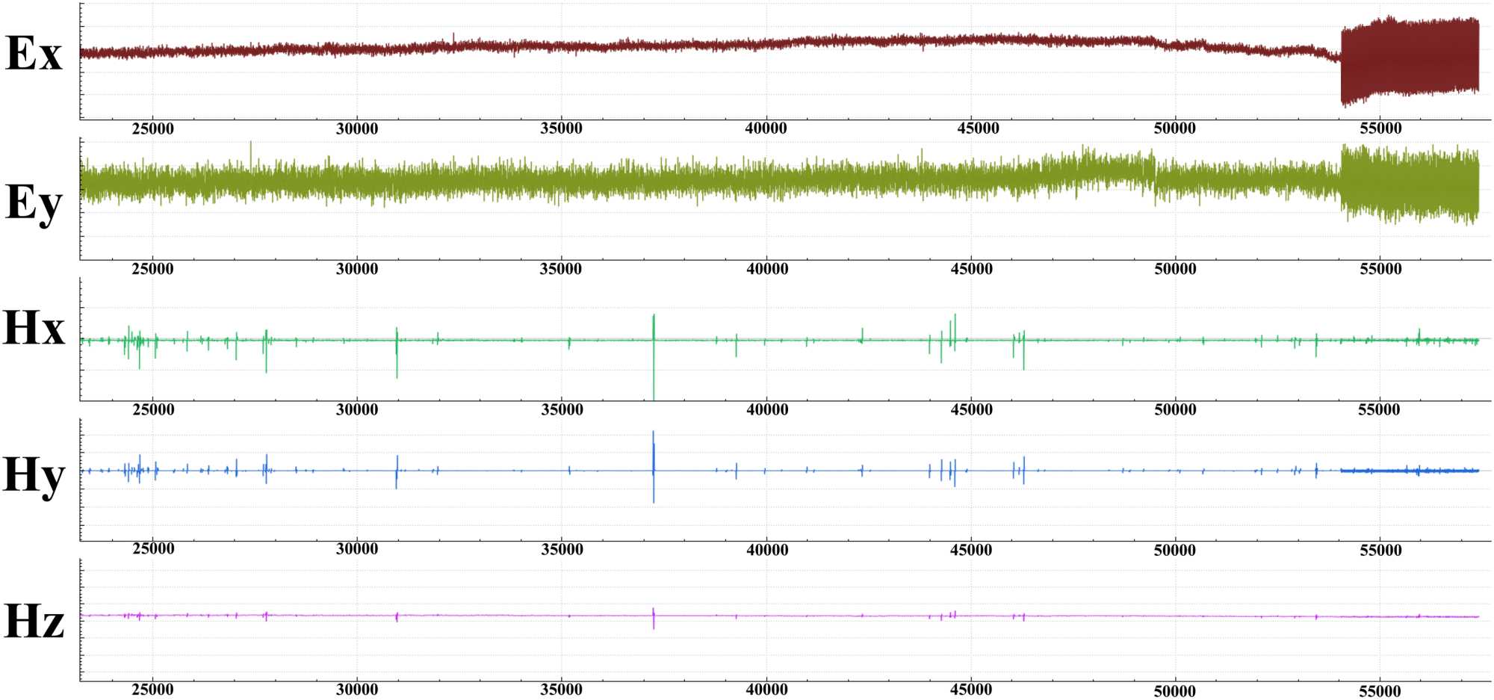Click the Ex channel label
Image resolution: width=1494 pixels, height=700 pixels.
click(34, 54)
